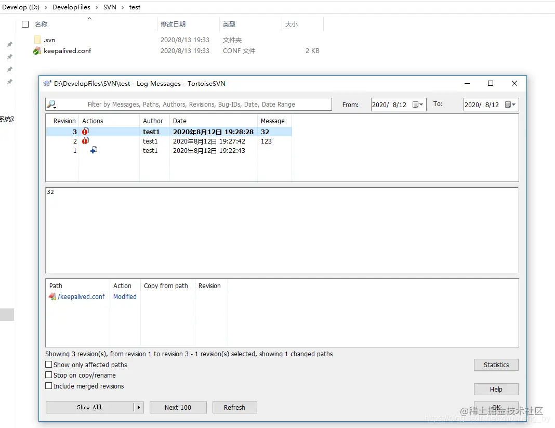555x428 pixels.
Task: Select revision 1 row dated 19:22:43
Action: (x=169, y=151)
